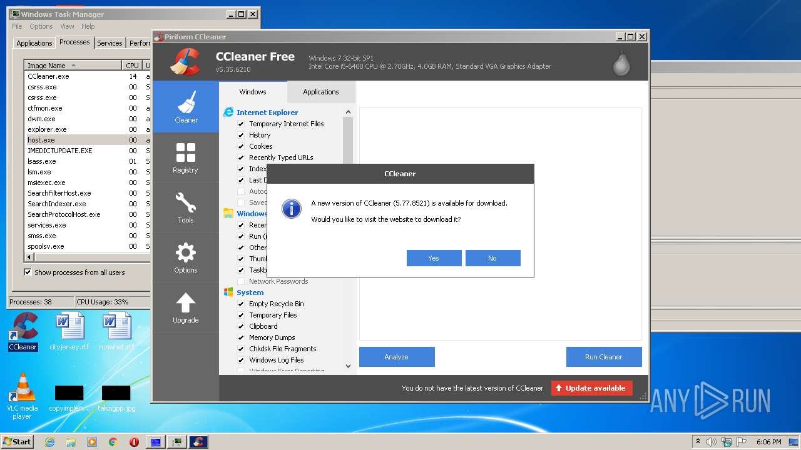Select the takingpp.jpg desktop file
The width and height of the screenshot is (801, 450).
(x=116, y=398)
